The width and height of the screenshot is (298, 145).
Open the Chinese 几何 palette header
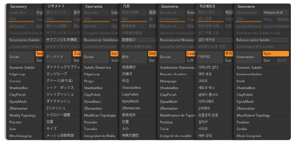[x=126, y=6]
